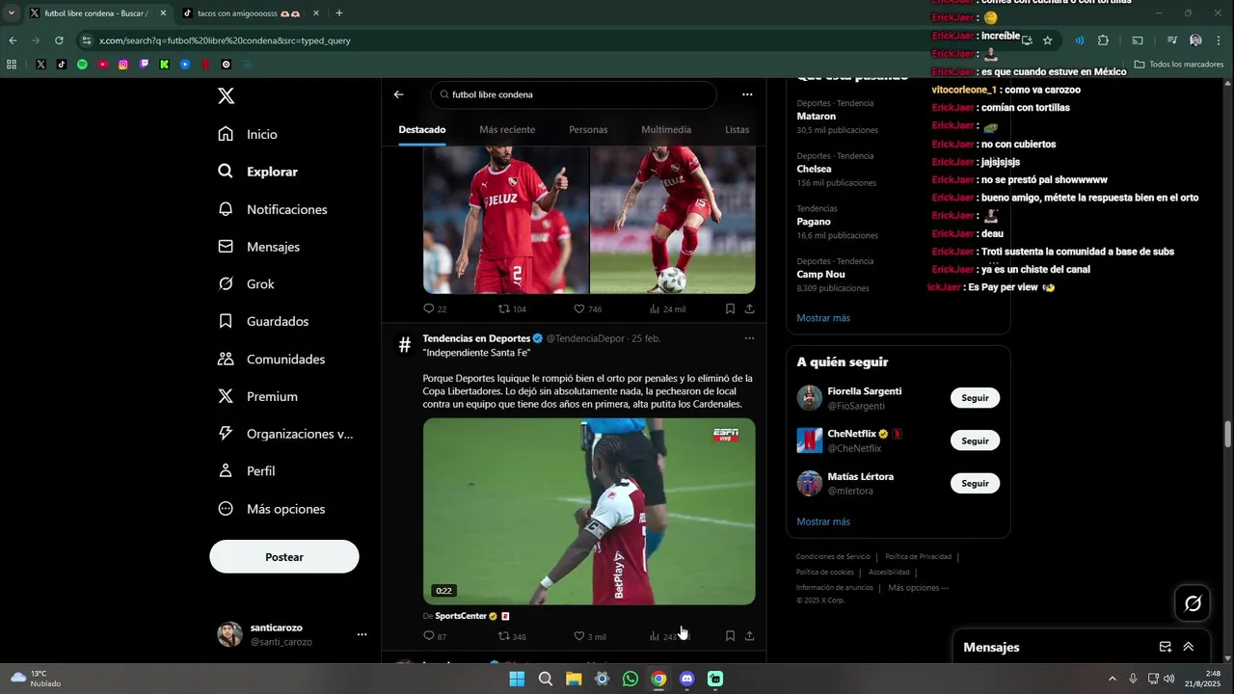The height and width of the screenshot is (694, 1234).
Task: Reload the page
Action: tap(59, 40)
